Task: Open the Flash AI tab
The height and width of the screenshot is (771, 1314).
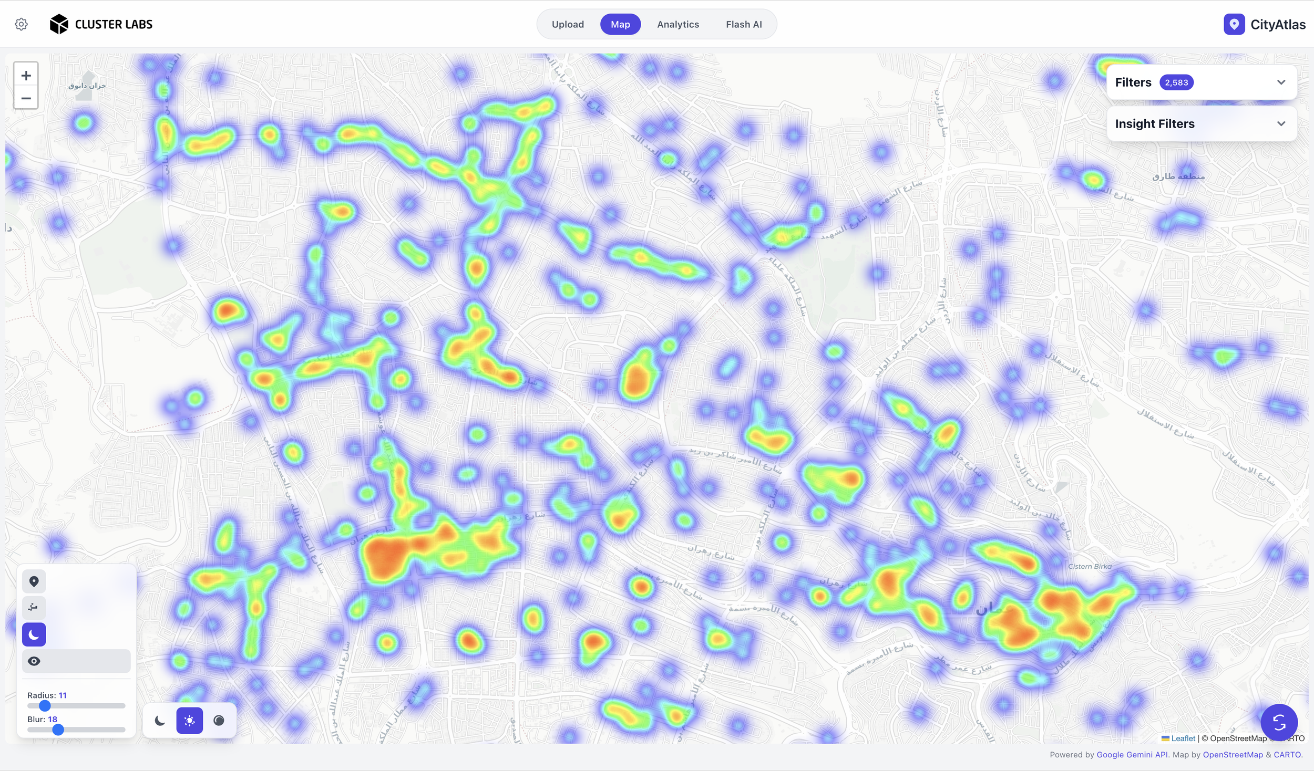Action: point(744,24)
